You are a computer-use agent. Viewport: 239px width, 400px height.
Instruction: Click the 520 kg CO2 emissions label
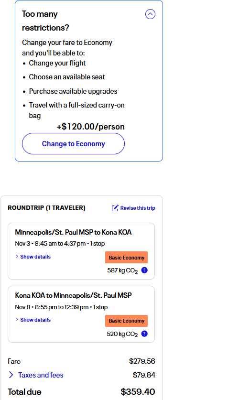coord(122,334)
